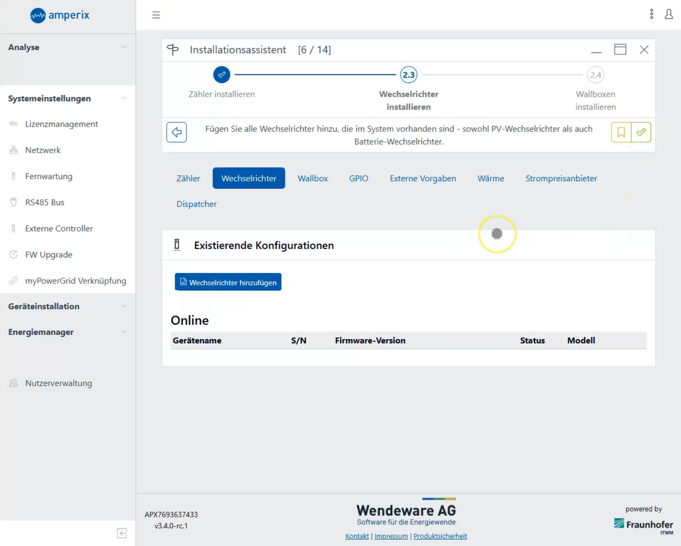
Task: Click the Firmware-Version column header
Action: coord(370,341)
